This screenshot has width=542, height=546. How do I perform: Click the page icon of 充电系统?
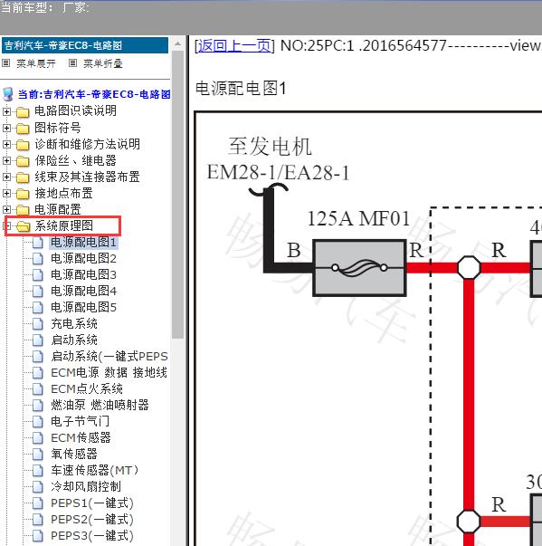coord(38,324)
